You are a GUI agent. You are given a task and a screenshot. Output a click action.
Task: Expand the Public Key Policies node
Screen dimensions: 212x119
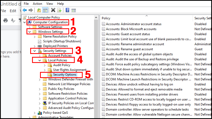click(39, 89)
